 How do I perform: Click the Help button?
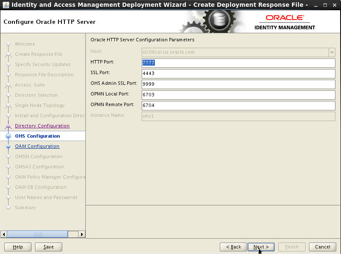point(18,247)
